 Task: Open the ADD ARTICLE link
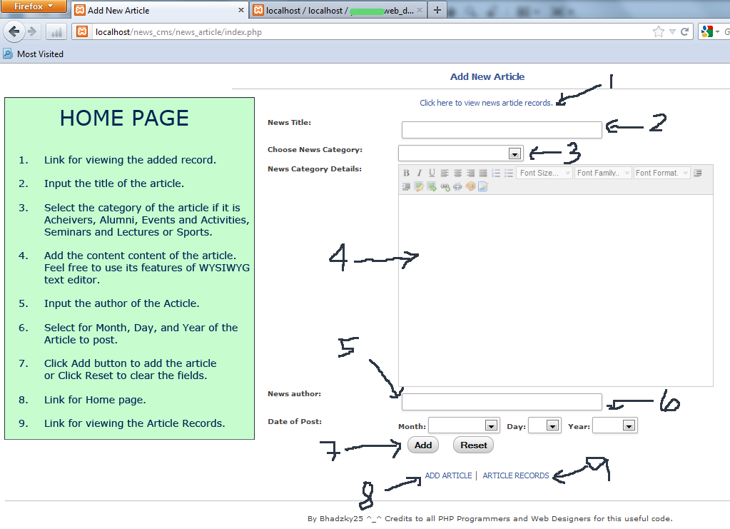[x=448, y=475]
